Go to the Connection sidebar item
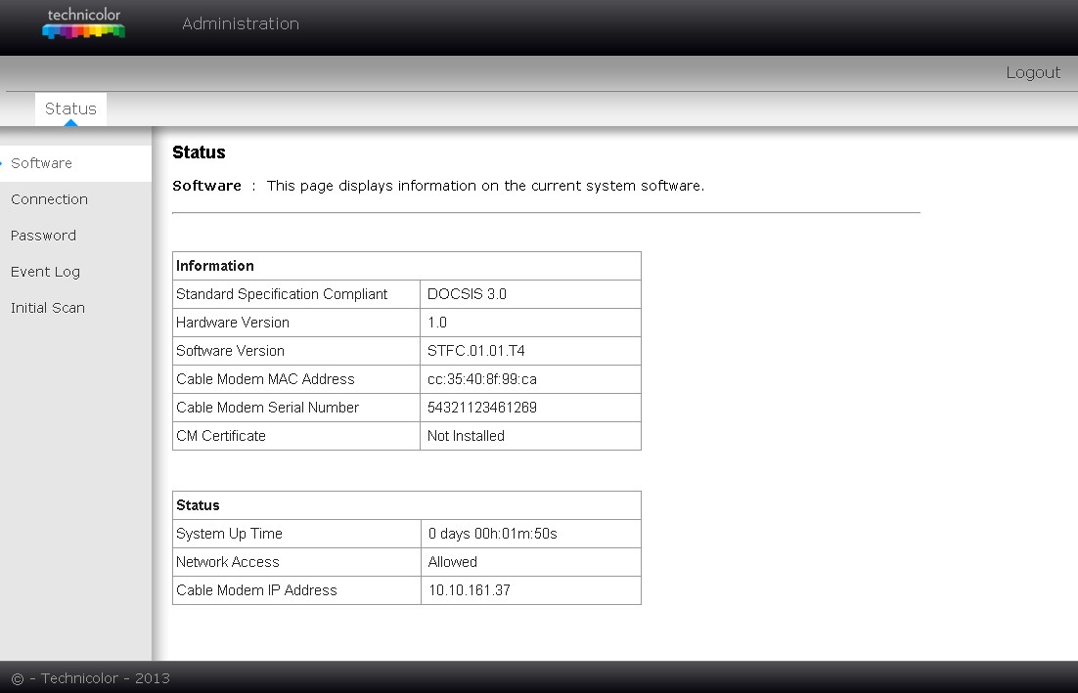 [x=49, y=199]
